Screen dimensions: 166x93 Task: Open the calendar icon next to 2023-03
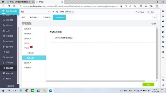click(x=73, y=12)
